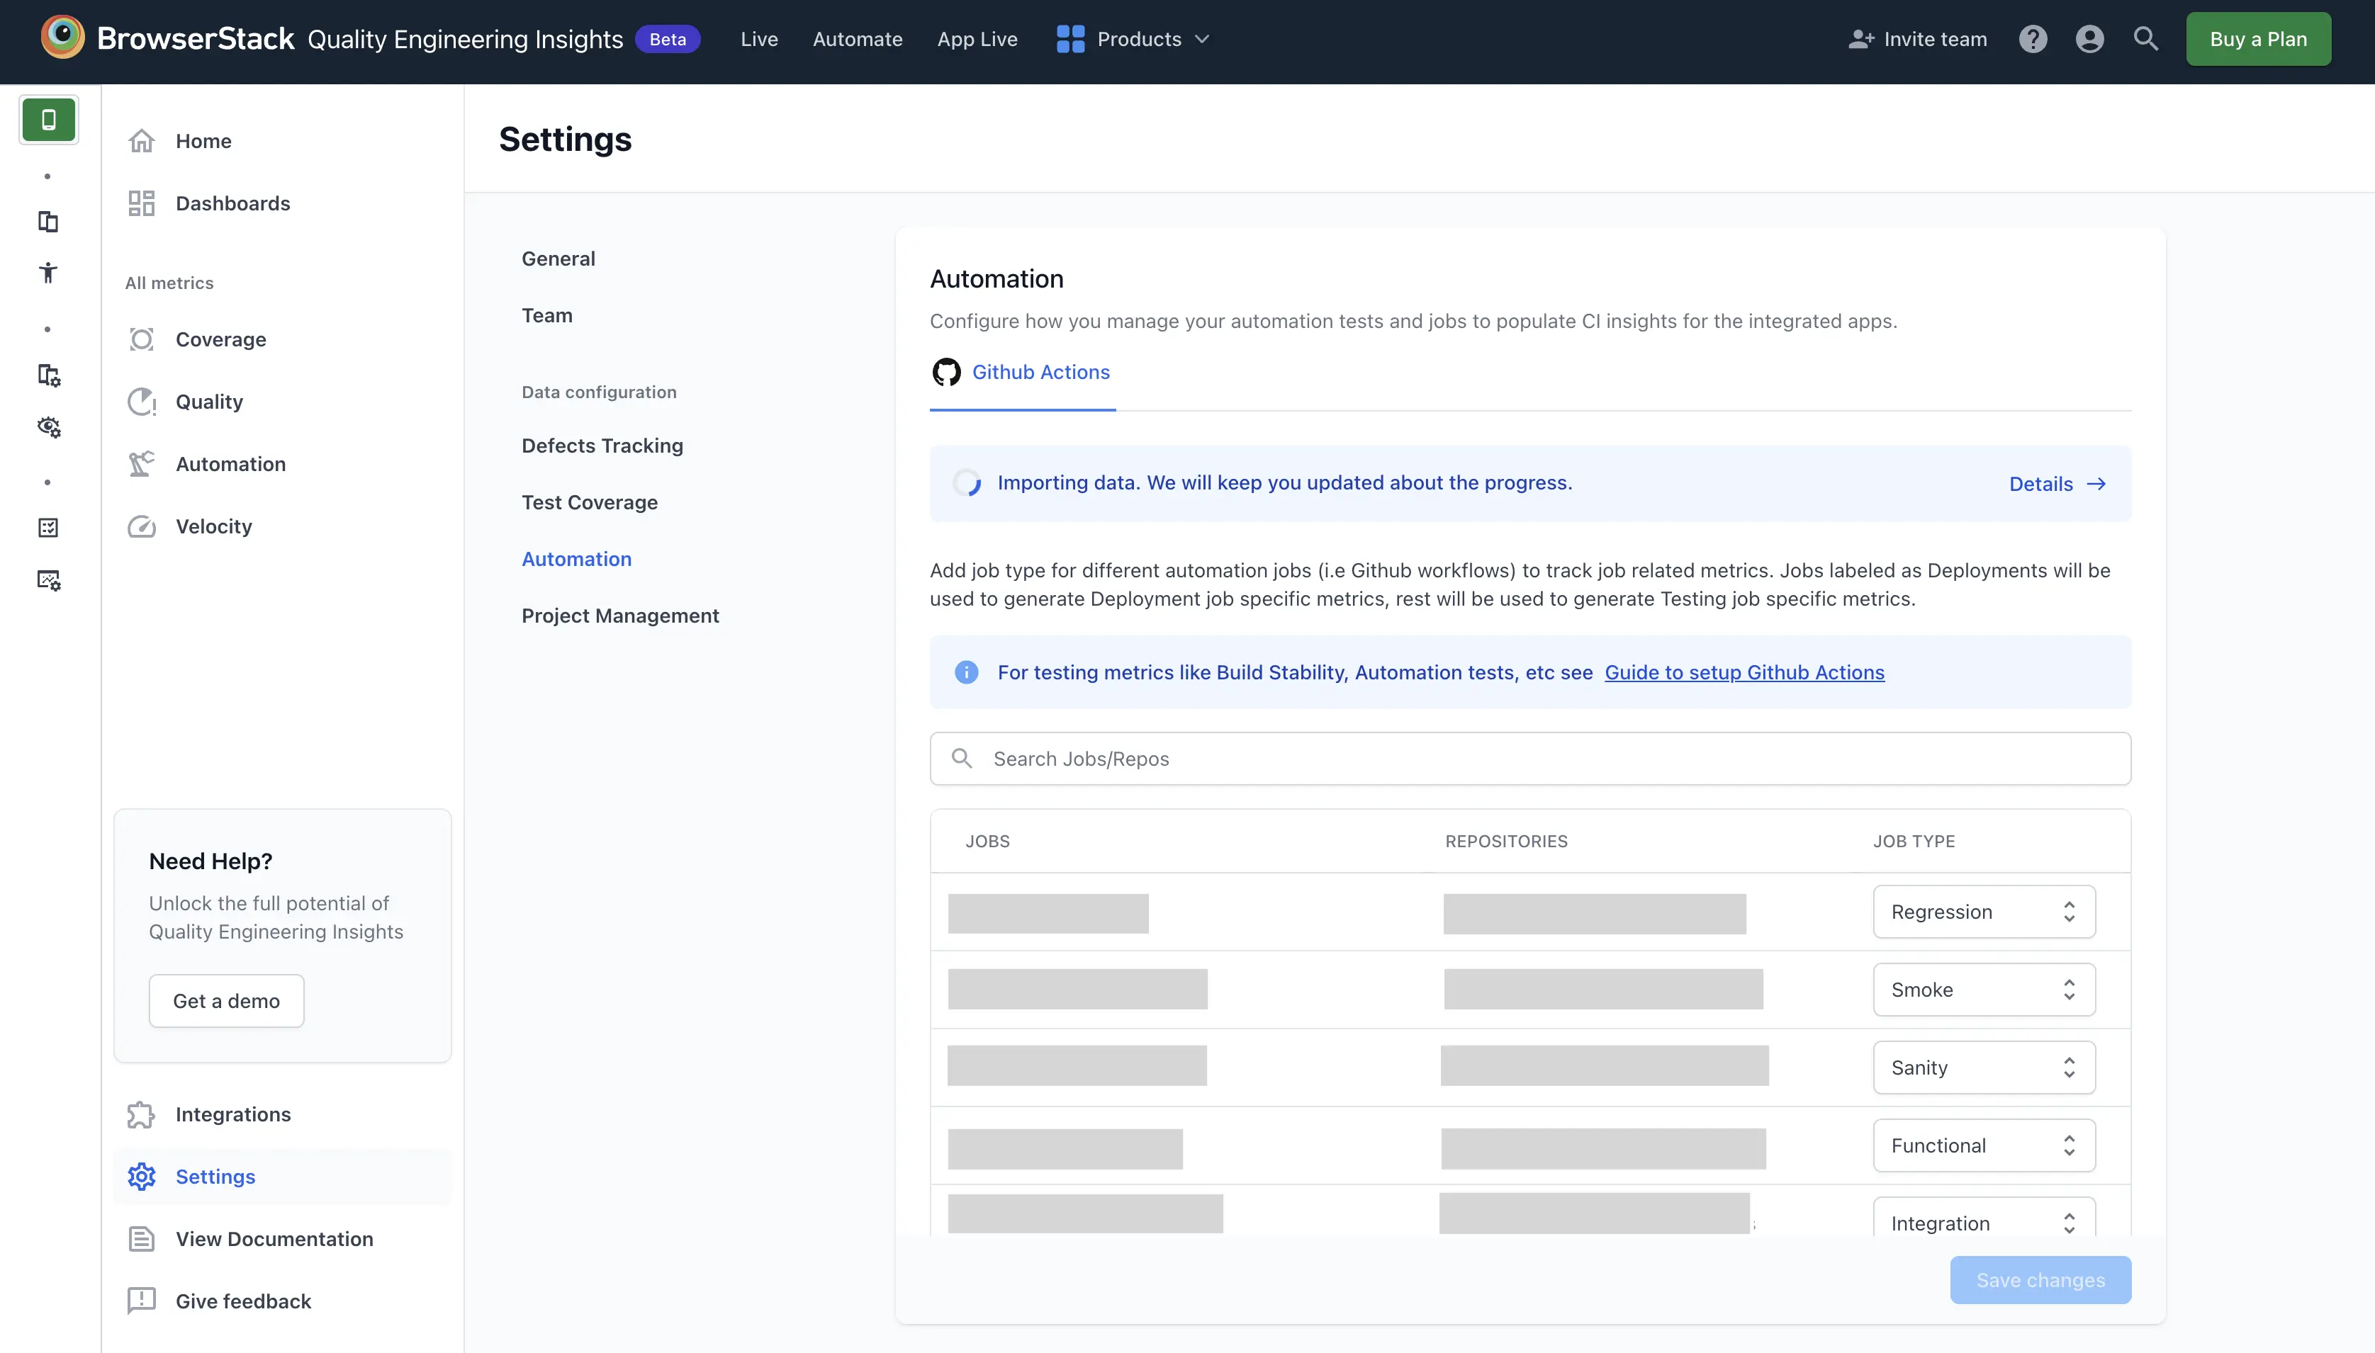The width and height of the screenshot is (2375, 1353).
Task: Click the Settings gear icon
Action: [x=141, y=1177]
